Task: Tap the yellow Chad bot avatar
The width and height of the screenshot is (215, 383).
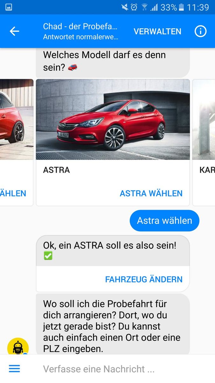Action: (x=18, y=346)
